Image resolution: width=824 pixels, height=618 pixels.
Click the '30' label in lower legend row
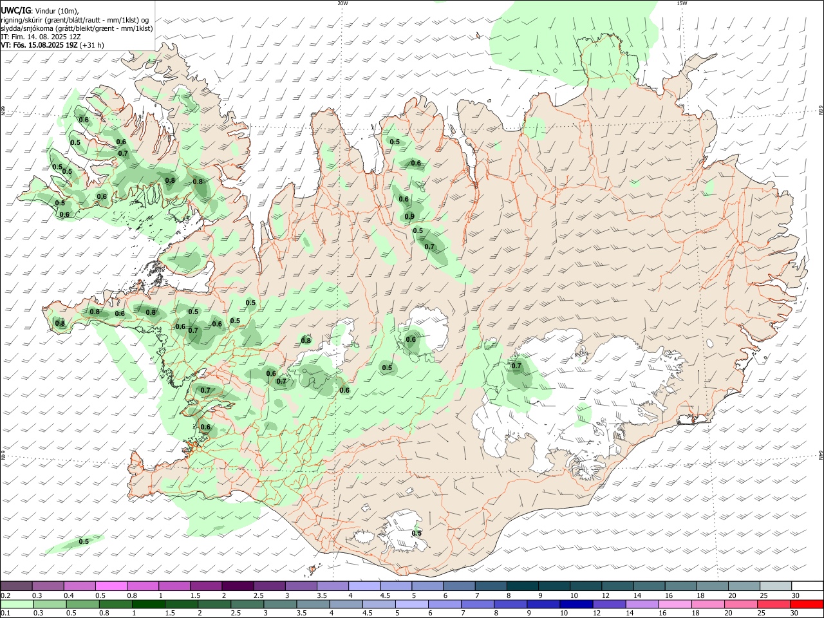point(794,613)
